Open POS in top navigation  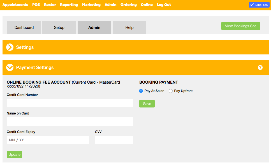[x=36, y=5]
